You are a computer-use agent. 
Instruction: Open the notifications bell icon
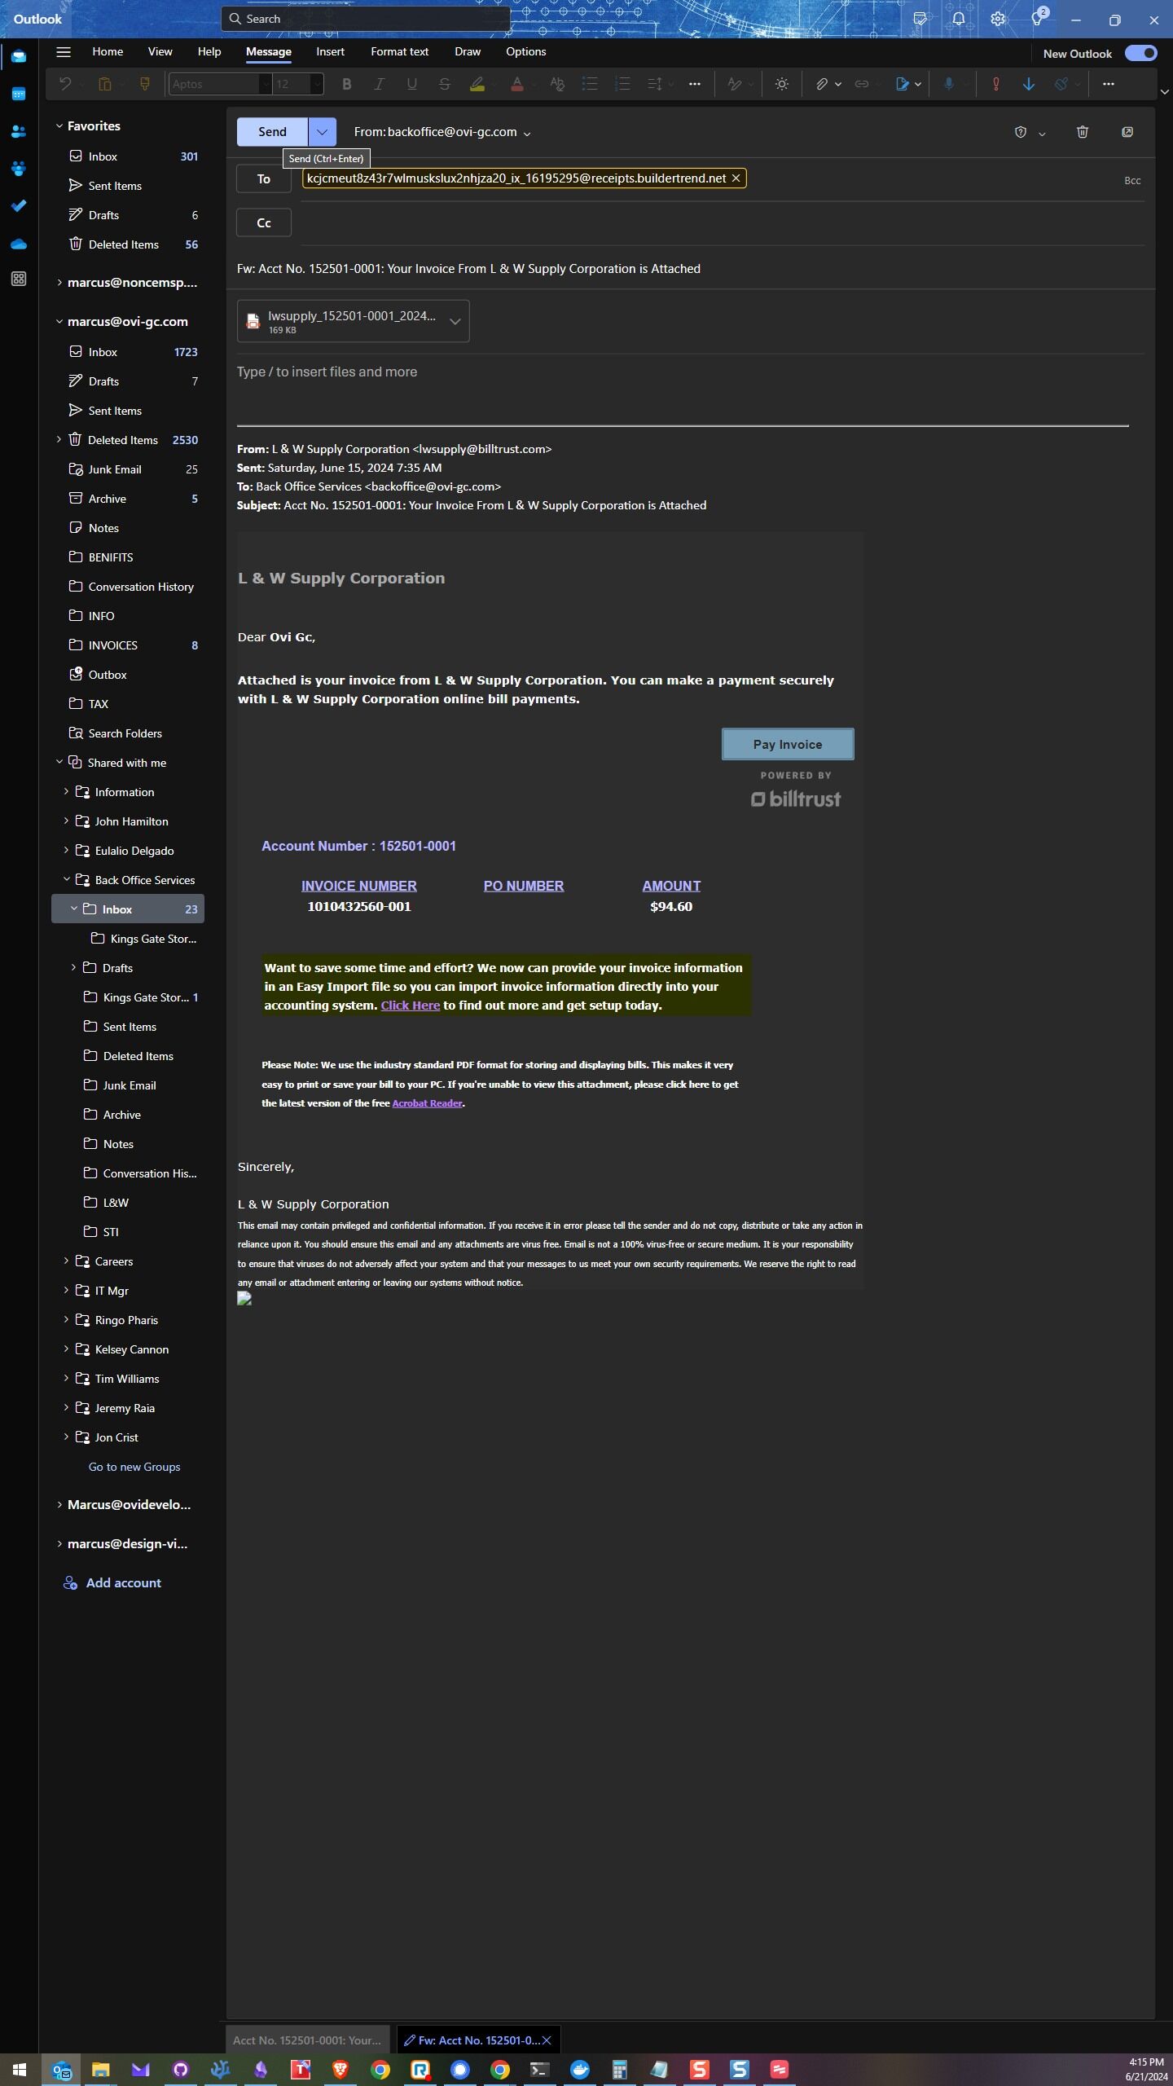coord(959,20)
